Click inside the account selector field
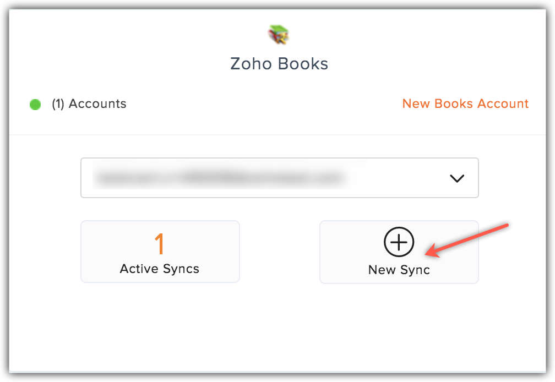 (x=248, y=178)
